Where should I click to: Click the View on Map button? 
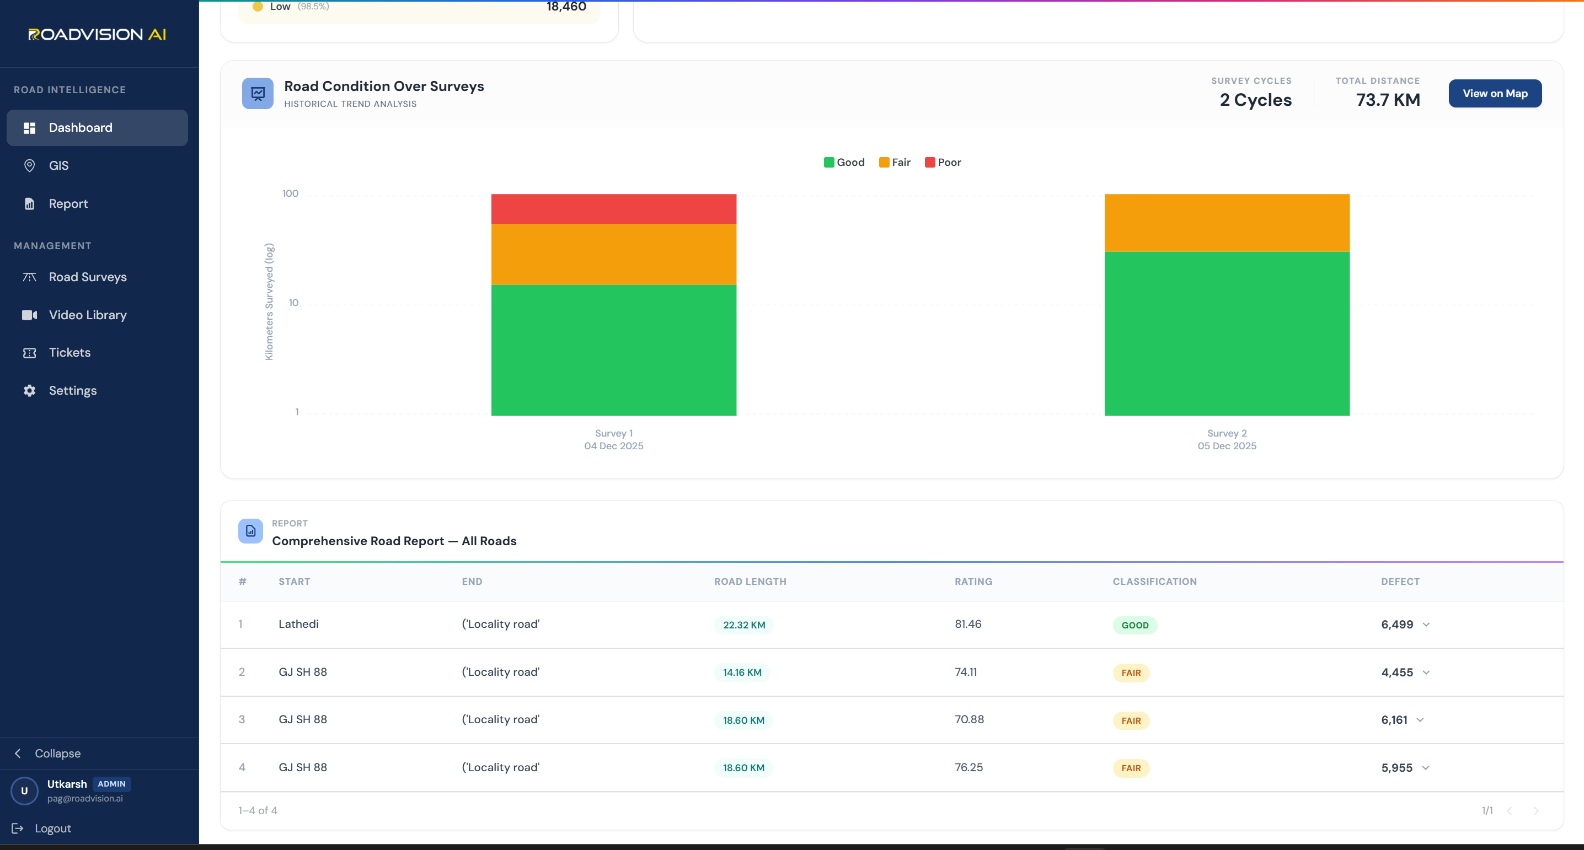1495,93
